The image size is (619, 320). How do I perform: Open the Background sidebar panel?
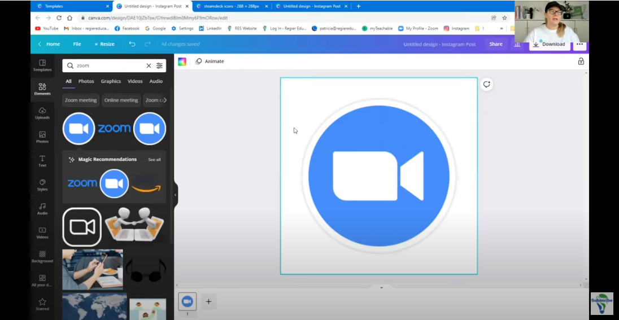[x=42, y=257]
